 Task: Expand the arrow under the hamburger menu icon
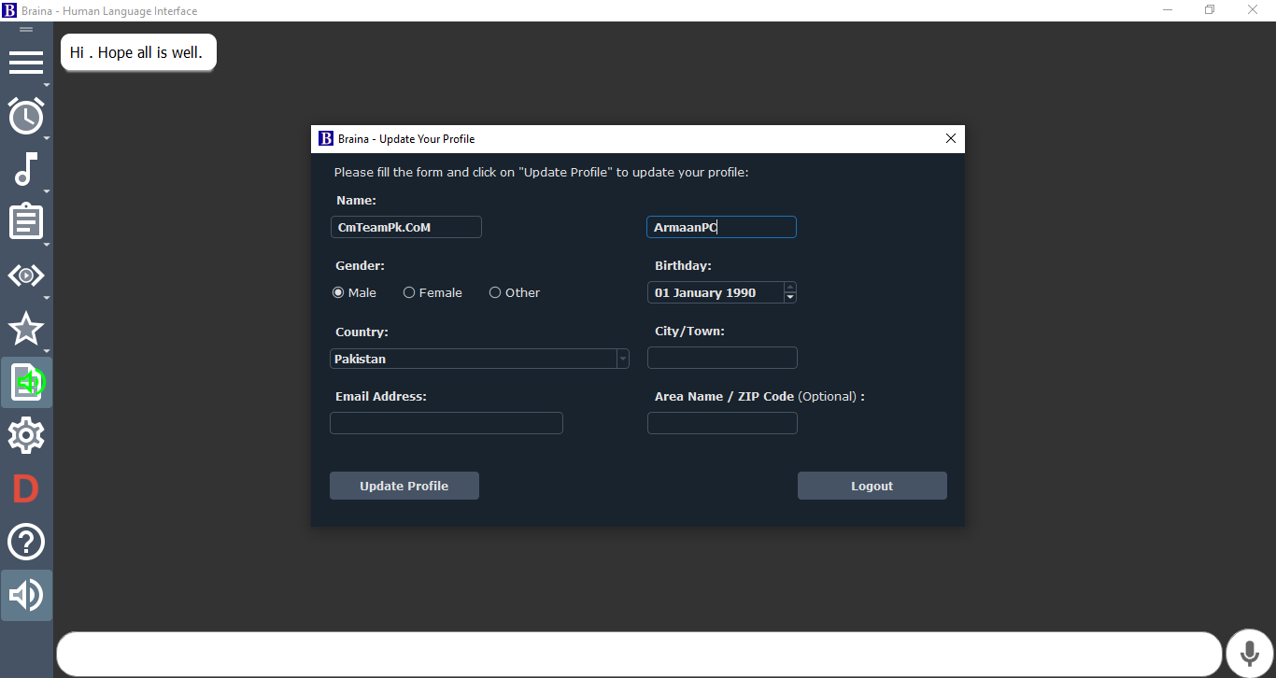point(47,85)
